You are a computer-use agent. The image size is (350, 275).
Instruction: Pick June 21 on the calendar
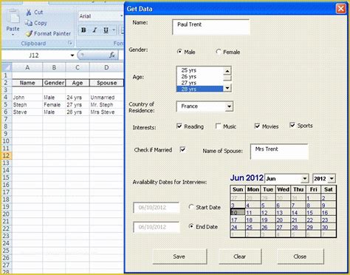[298, 220]
